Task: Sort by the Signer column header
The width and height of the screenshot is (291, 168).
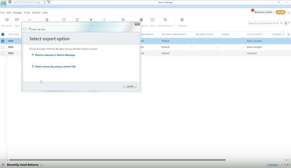Action: [x=225, y=34]
